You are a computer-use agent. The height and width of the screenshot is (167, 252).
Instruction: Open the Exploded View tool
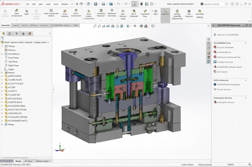145,13
